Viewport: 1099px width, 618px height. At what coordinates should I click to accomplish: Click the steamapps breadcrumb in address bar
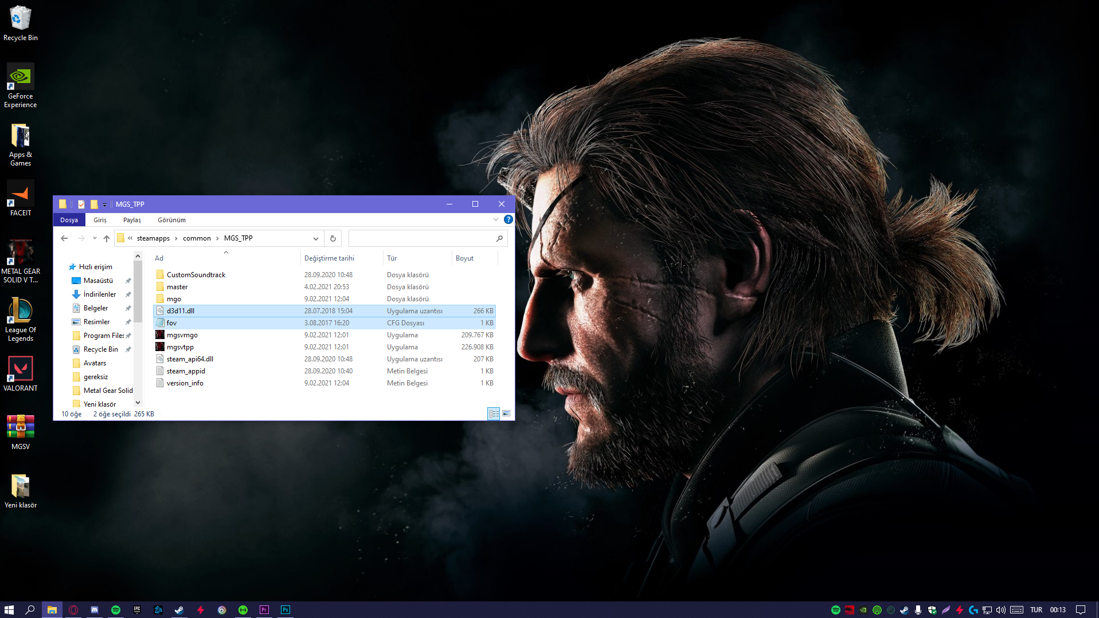tap(153, 238)
